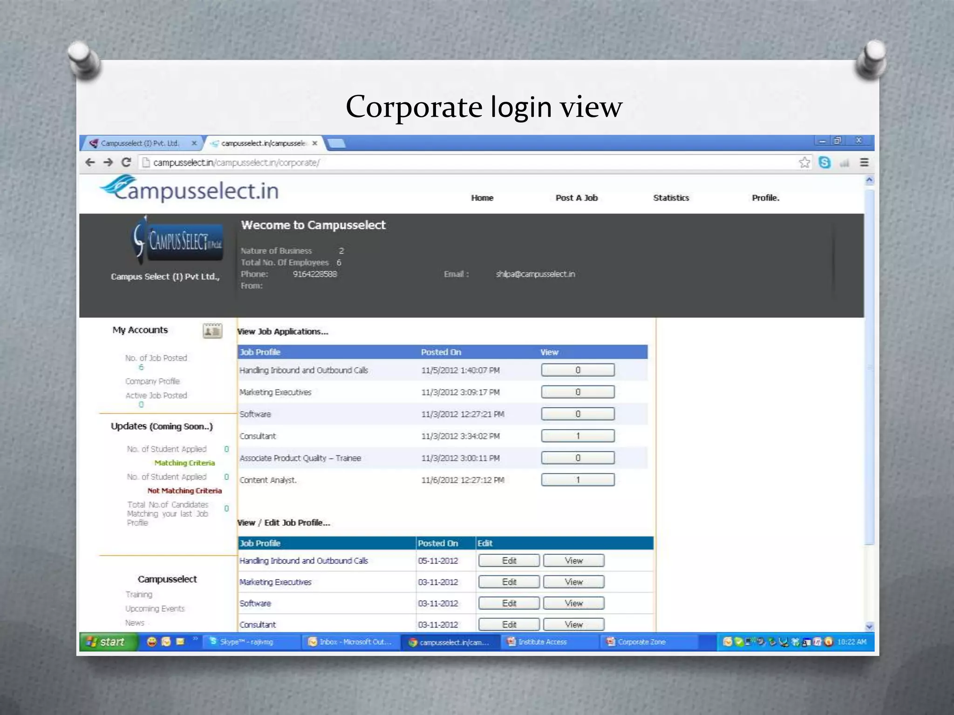Screen dimensions: 954x715
Task: Click No. of Job Posted link
Action: click(x=156, y=358)
